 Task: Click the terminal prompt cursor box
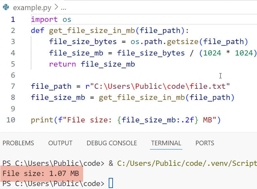tap(111, 183)
